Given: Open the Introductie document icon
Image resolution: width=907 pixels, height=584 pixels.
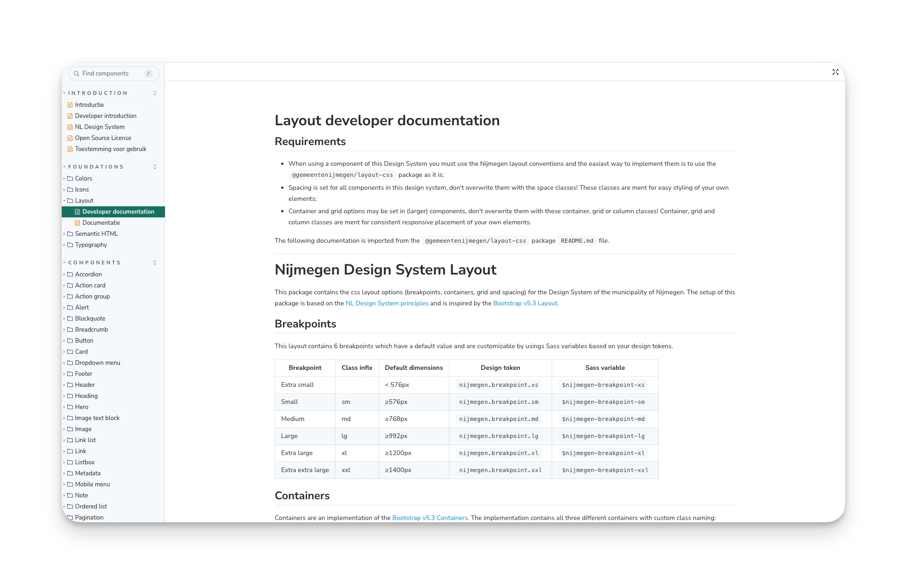Looking at the screenshot, I should tap(70, 105).
